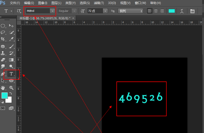Open the Type tool preset picker

pos(11,11)
